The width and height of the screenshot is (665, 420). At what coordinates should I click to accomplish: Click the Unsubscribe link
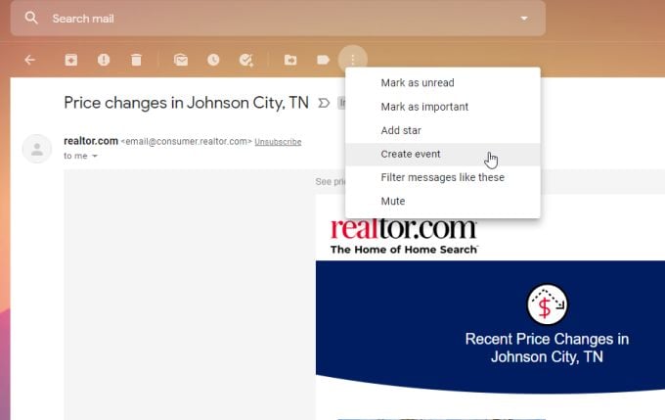(x=278, y=142)
